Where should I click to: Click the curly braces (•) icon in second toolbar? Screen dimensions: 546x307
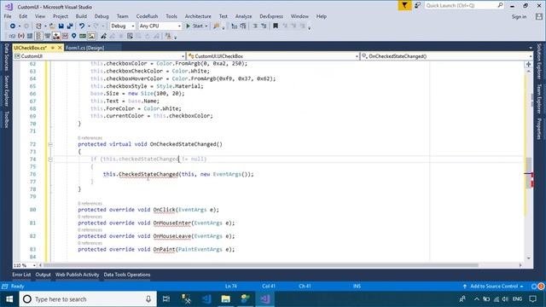pos(20,36)
